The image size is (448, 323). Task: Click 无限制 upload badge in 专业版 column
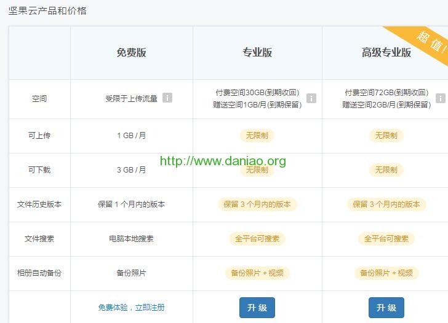[x=257, y=136]
